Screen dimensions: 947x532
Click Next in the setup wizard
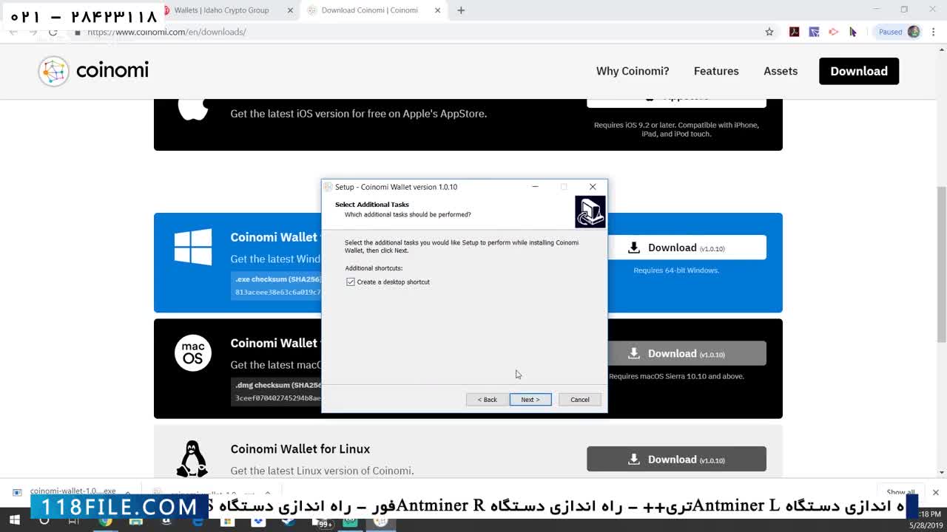click(530, 400)
